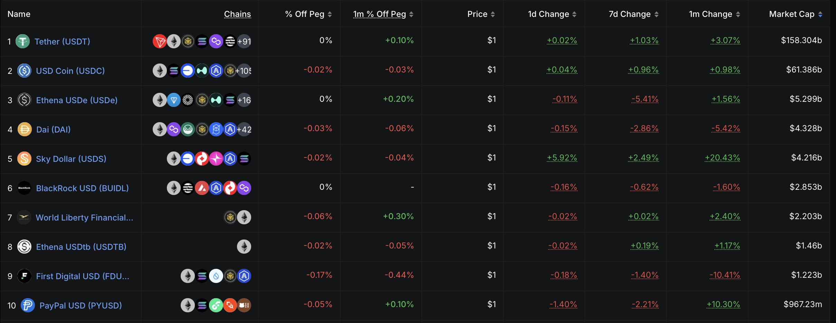Click the Solana chain icon in PayPal USD row
Screen dimensions: 836x323
(x=202, y=305)
